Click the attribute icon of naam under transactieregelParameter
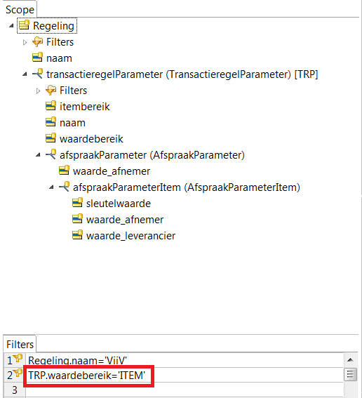Image resolution: width=362 pixels, height=398 pixels. 51,122
